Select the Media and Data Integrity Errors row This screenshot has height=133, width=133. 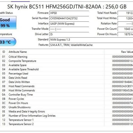[66, 111]
